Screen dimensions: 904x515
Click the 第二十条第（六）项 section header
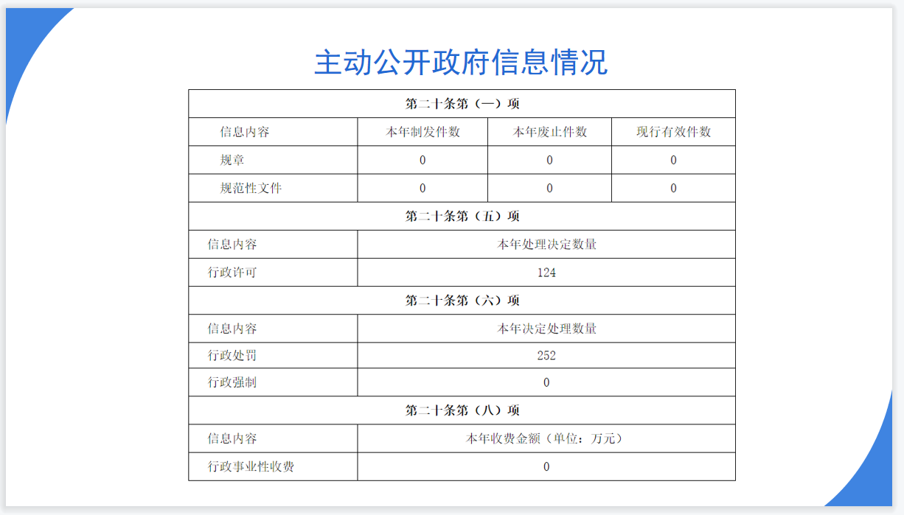462,301
